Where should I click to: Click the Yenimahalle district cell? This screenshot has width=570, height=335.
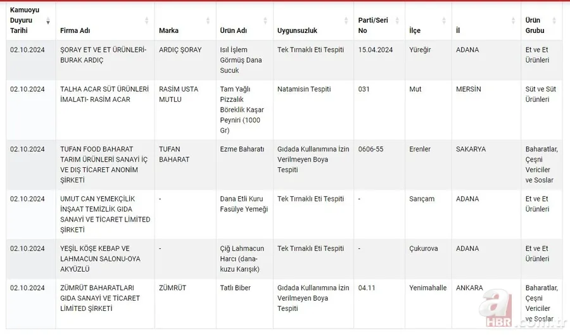(x=427, y=288)
